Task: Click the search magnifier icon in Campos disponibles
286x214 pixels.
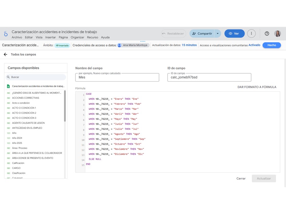Action: tap(8, 77)
